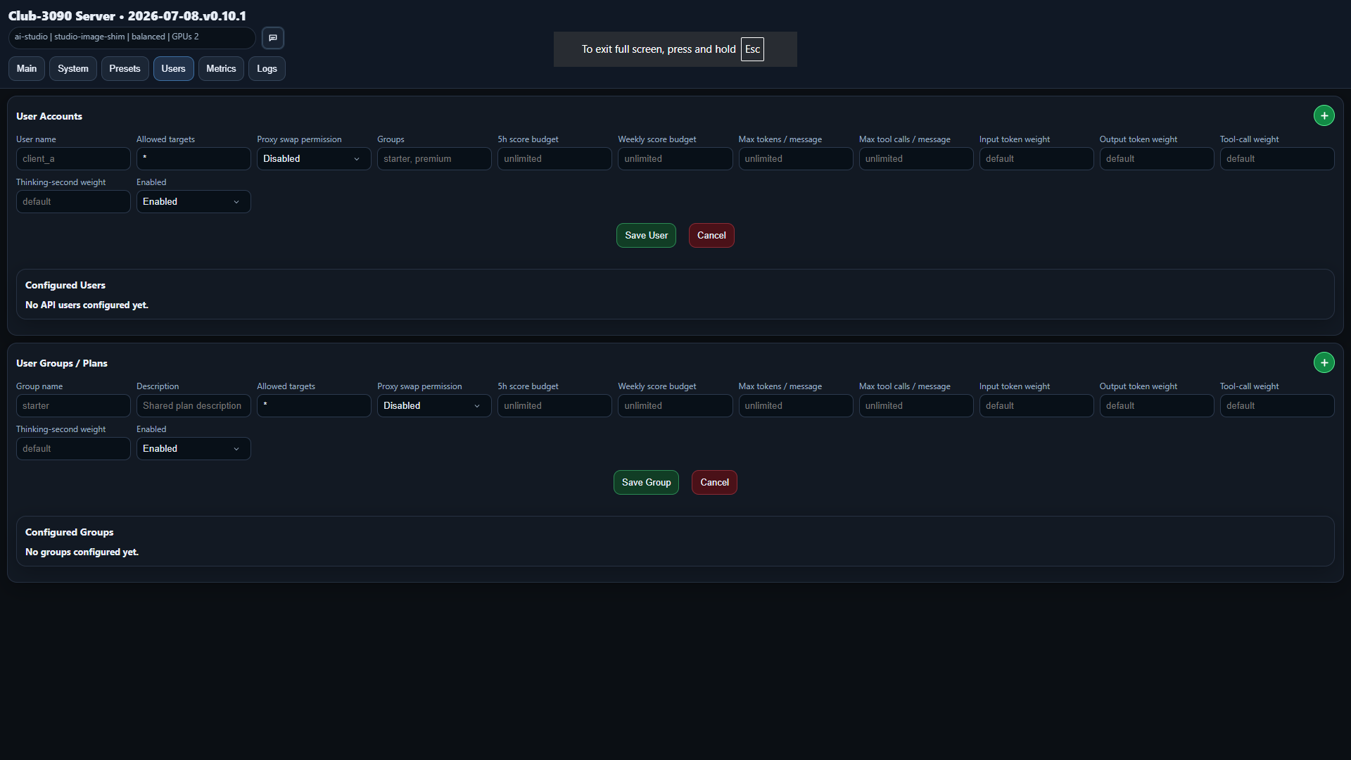Open Proxy swap permission dropdown in User Accounts
The image size is (1351, 760).
tap(314, 159)
